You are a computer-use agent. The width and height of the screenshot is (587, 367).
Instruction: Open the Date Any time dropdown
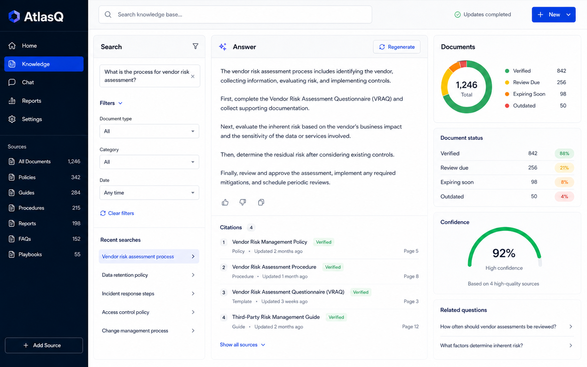tap(149, 193)
